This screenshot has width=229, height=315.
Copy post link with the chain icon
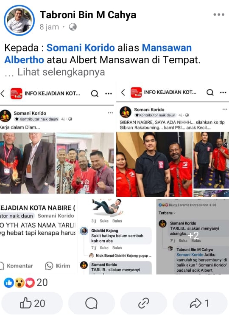coord(143,303)
